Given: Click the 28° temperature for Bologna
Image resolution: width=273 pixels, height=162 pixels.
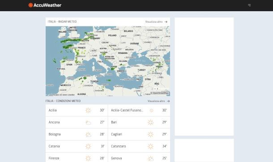Looking at the screenshot, I should (102, 134).
